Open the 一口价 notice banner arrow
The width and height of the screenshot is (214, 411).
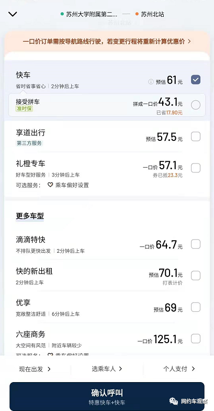(189, 42)
